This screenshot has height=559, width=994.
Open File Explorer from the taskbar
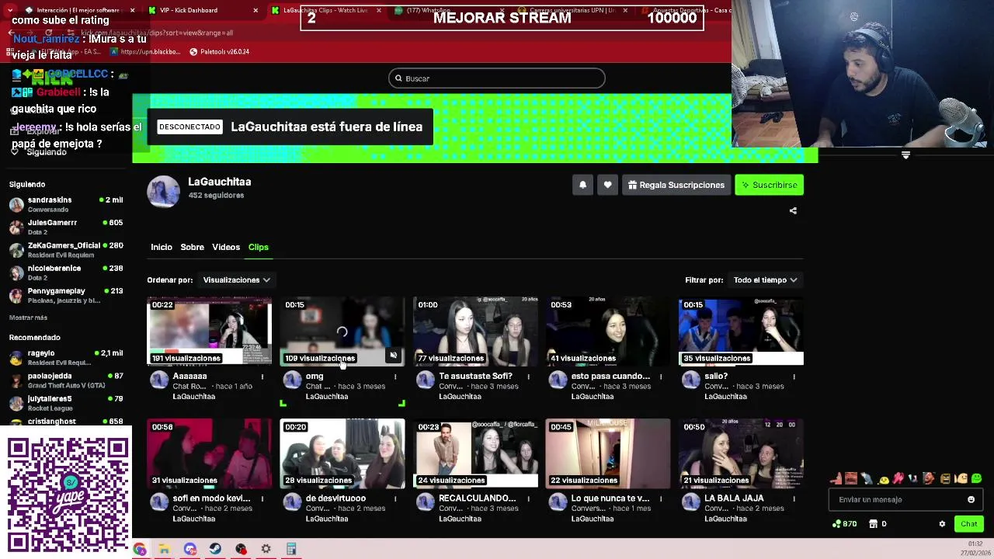[165, 549]
